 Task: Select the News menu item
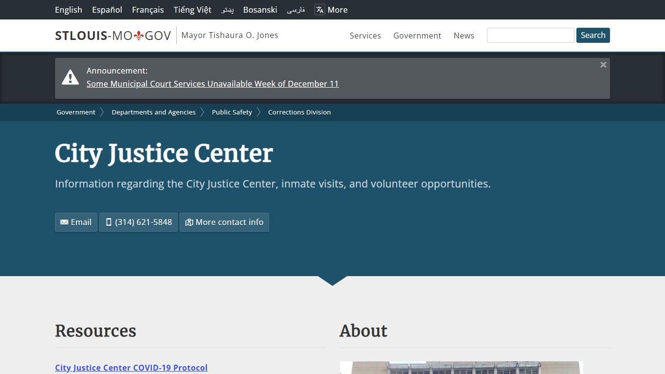pyautogui.click(x=463, y=36)
